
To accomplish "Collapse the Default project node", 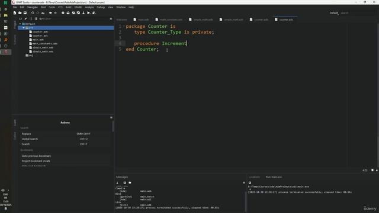I will [20, 24].
